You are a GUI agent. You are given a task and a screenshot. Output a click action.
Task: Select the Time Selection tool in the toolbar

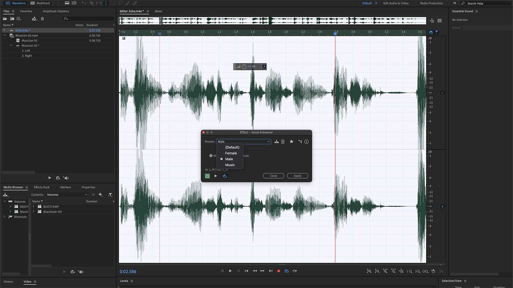pos(105,3)
